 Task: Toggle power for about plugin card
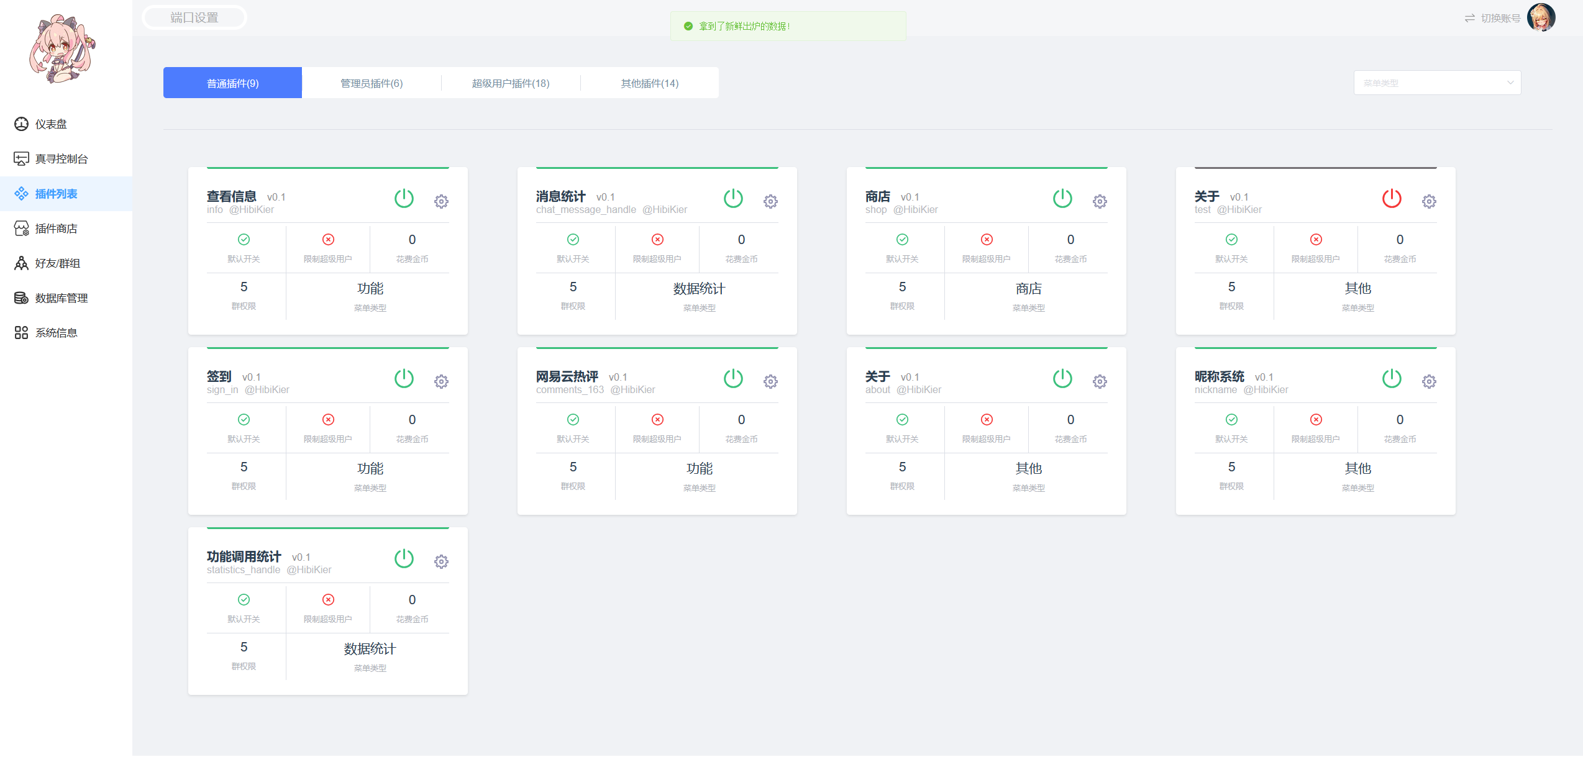(1062, 379)
